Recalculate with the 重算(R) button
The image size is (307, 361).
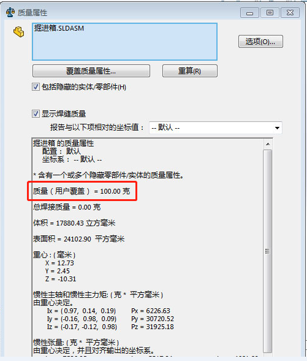pyautogui.click(x=189, y=70)
